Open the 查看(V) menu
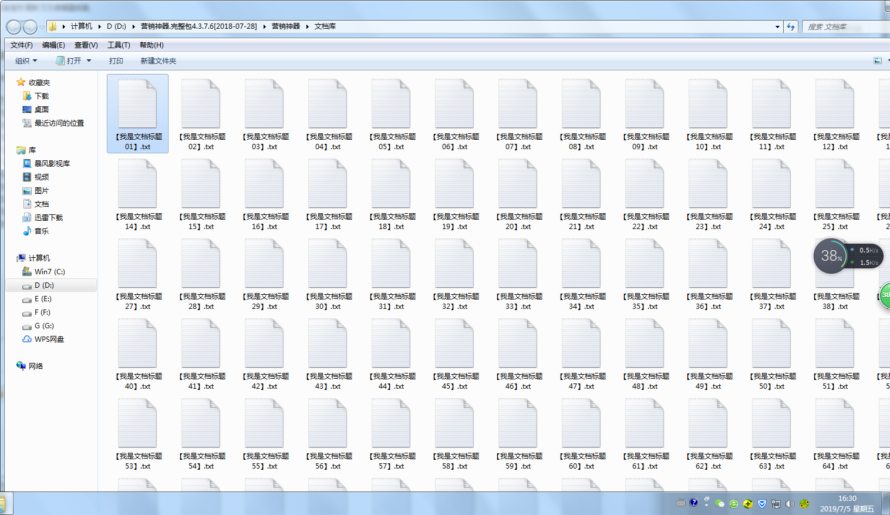Viewport: 890px width, 515px height. click(x=86, y=45)
